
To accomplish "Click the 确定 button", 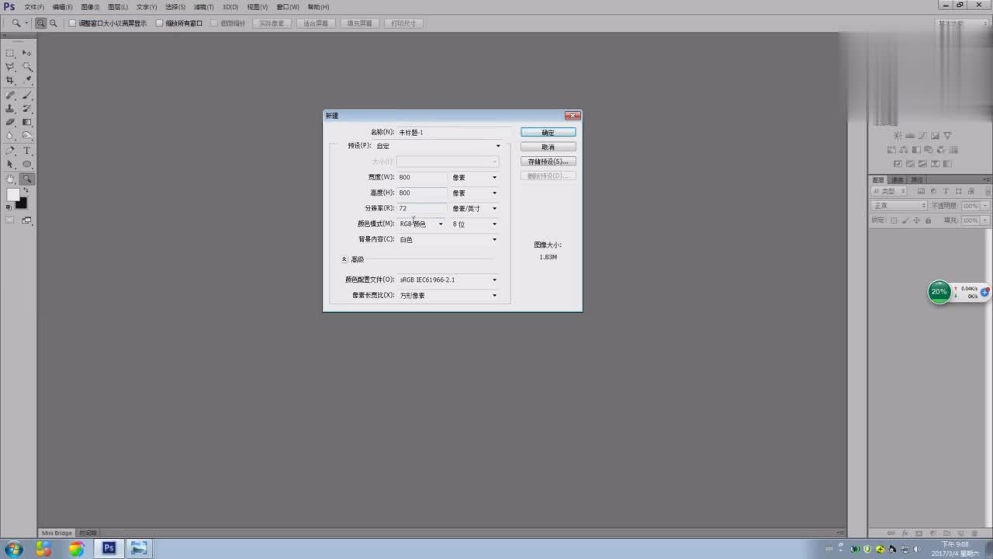I will [x=548, y=132].
